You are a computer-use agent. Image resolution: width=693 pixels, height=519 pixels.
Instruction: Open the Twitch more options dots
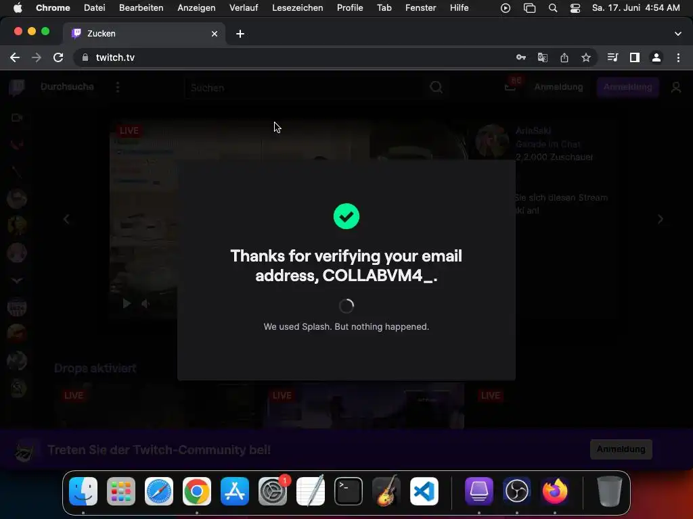118,87
